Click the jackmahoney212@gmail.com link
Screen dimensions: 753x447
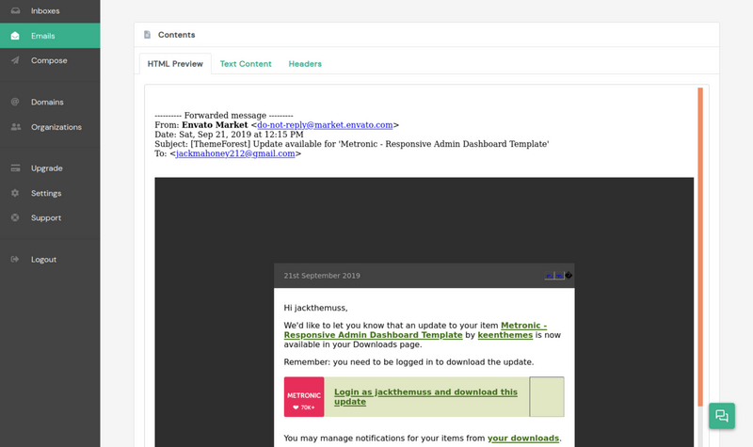(x=235, y=153)
